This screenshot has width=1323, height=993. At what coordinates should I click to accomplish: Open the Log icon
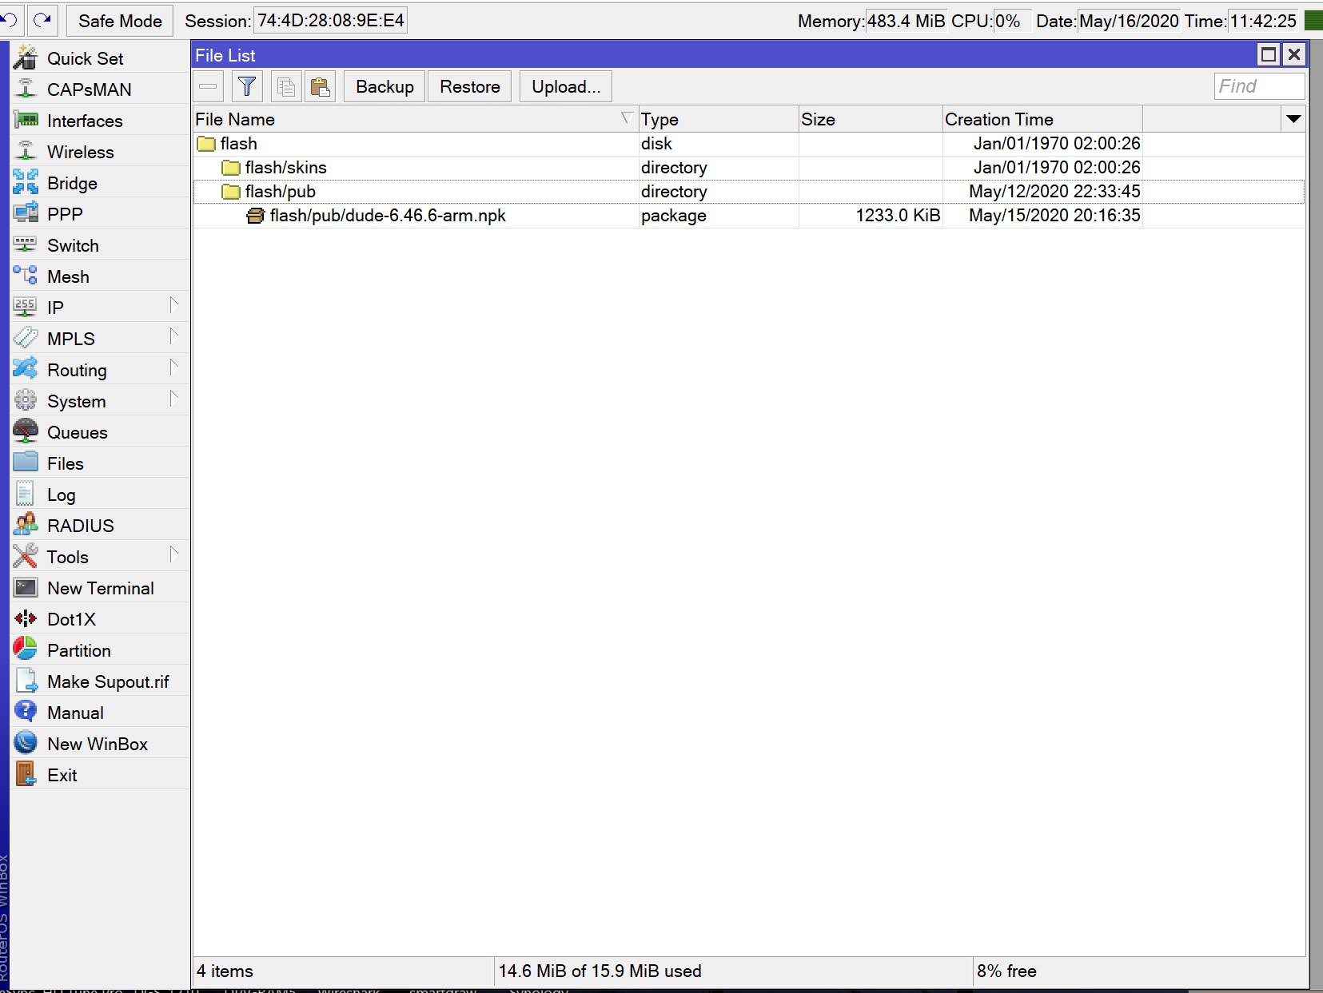tap(26, 494)
